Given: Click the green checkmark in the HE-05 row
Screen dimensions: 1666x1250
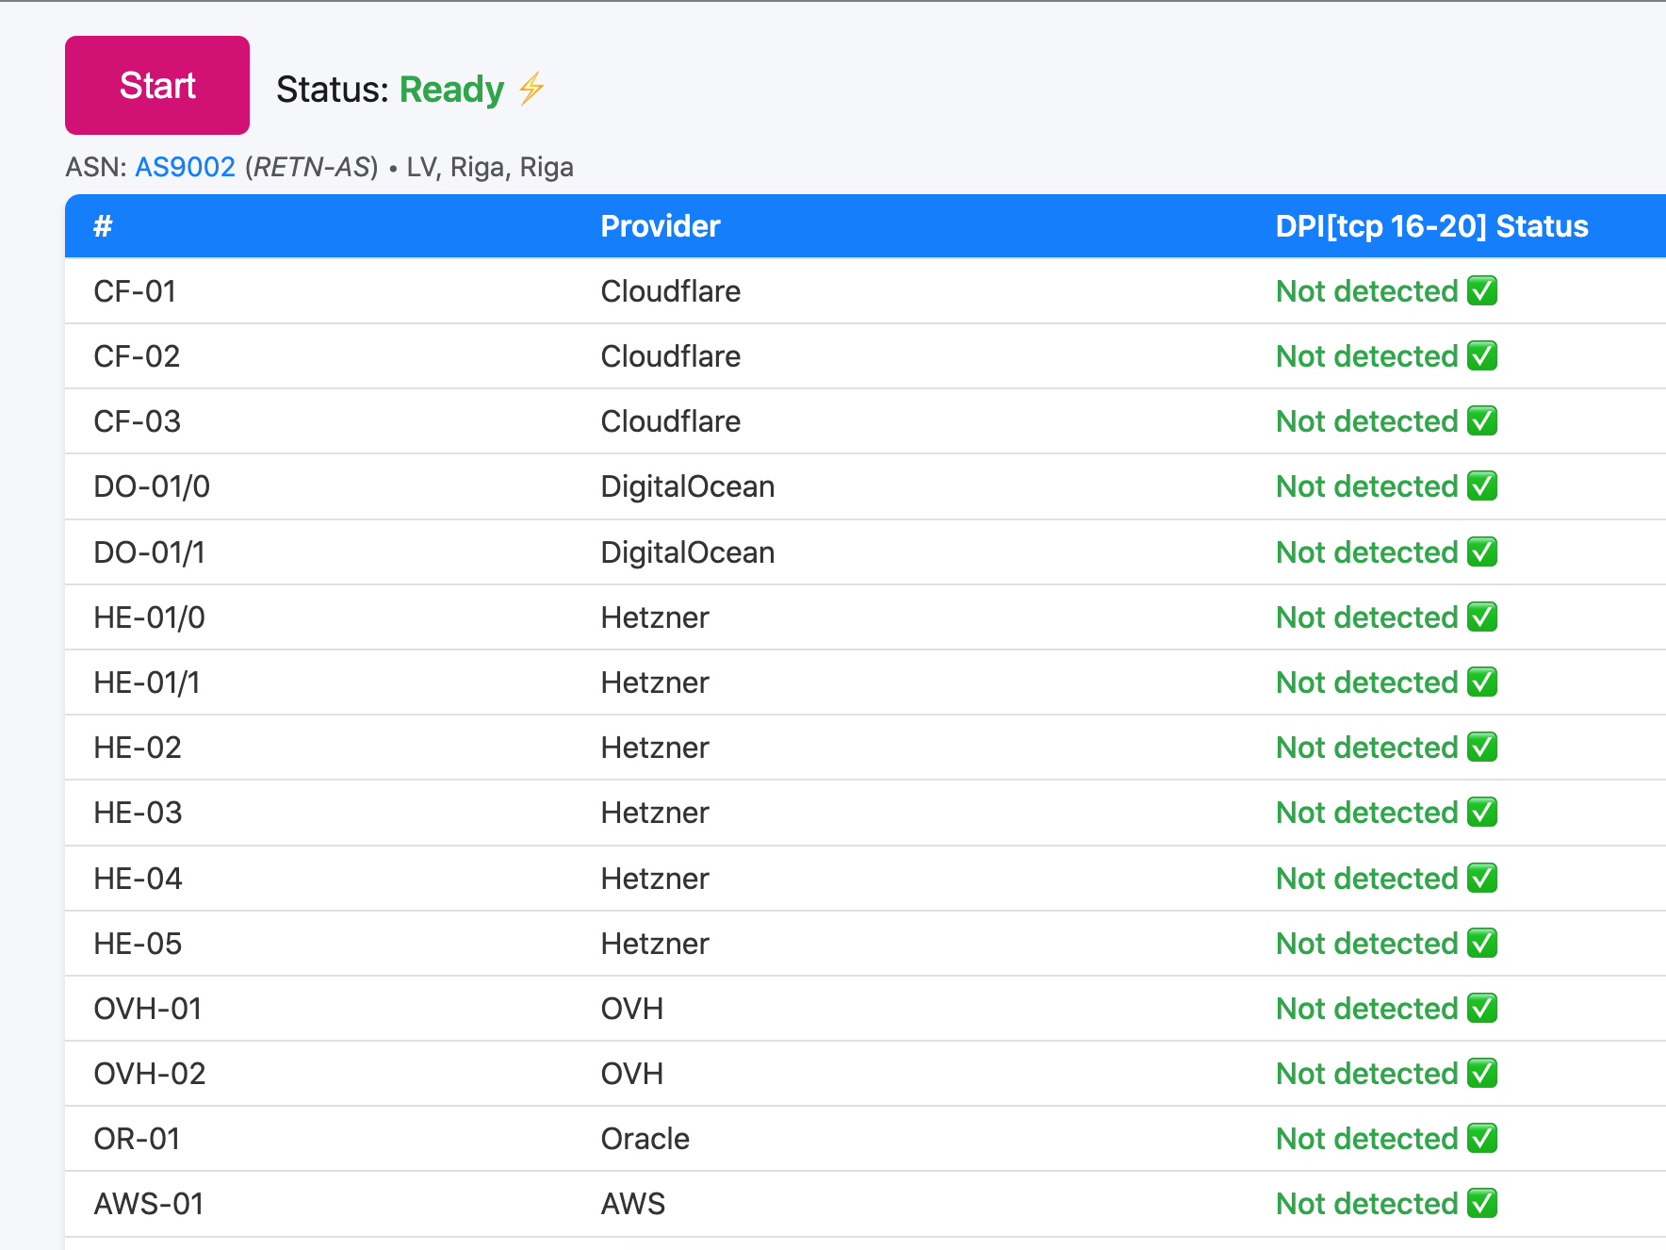Looking at the screenshot, I should click(x=1482, y=943).
